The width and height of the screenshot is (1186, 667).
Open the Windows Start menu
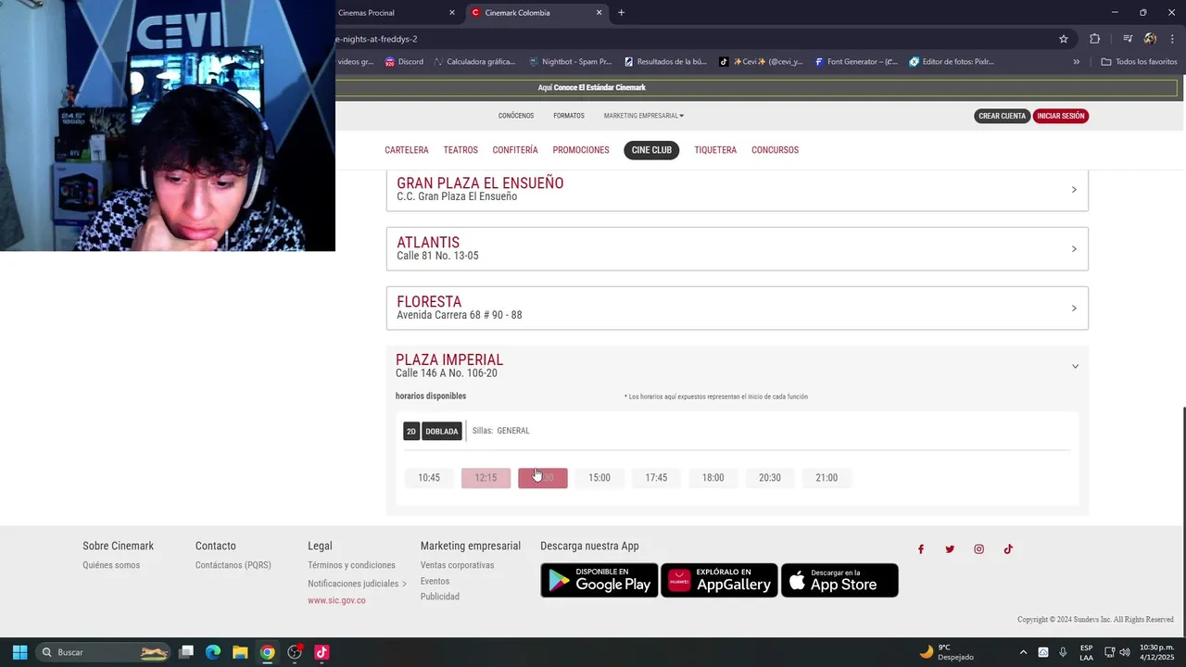tap(19, 652)
